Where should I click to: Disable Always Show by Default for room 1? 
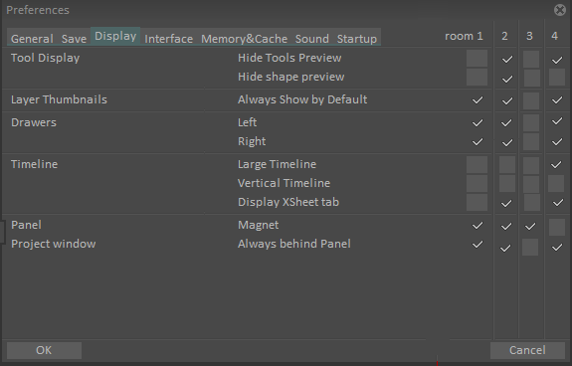coord(477,99)
